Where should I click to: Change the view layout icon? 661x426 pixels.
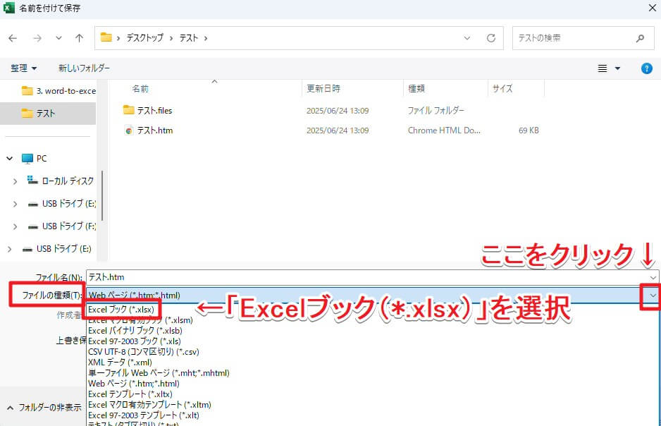(603, 68)
